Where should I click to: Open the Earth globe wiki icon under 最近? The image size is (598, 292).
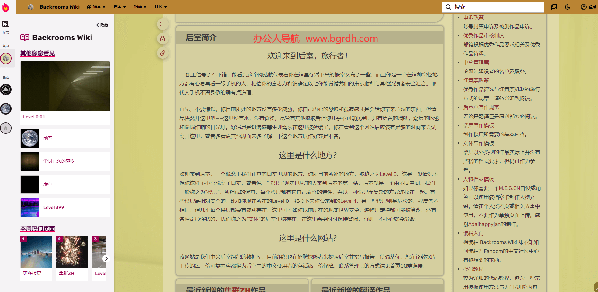6,109
